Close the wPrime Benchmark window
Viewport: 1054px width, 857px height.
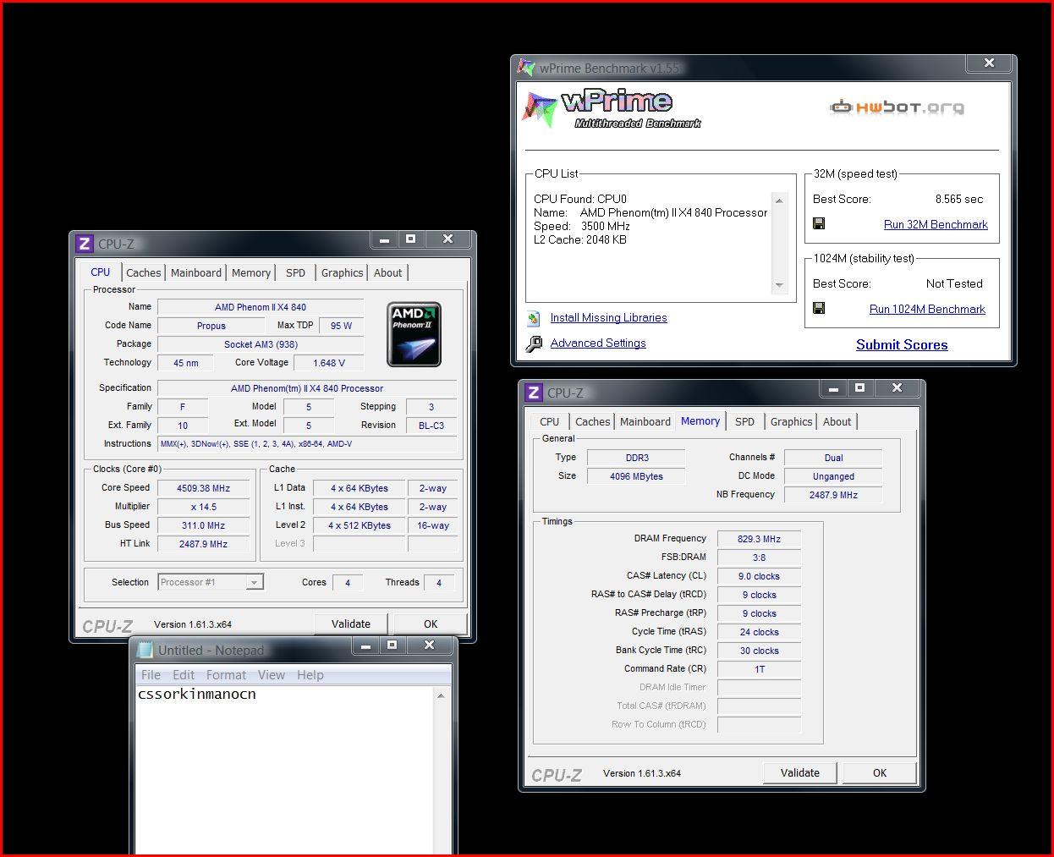(x=989, y=63)
